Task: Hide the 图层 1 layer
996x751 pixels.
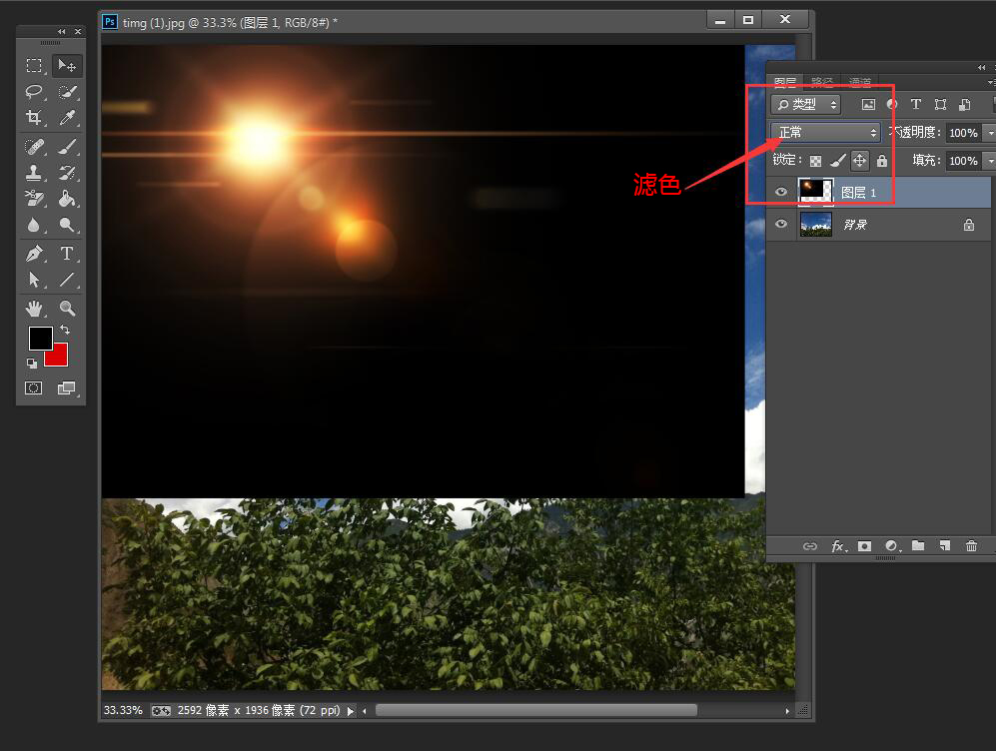Action: click(781, 192)
